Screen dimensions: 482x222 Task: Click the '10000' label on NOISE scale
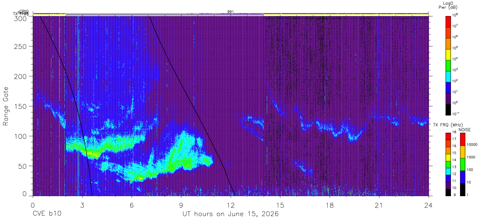coord(473,145)
